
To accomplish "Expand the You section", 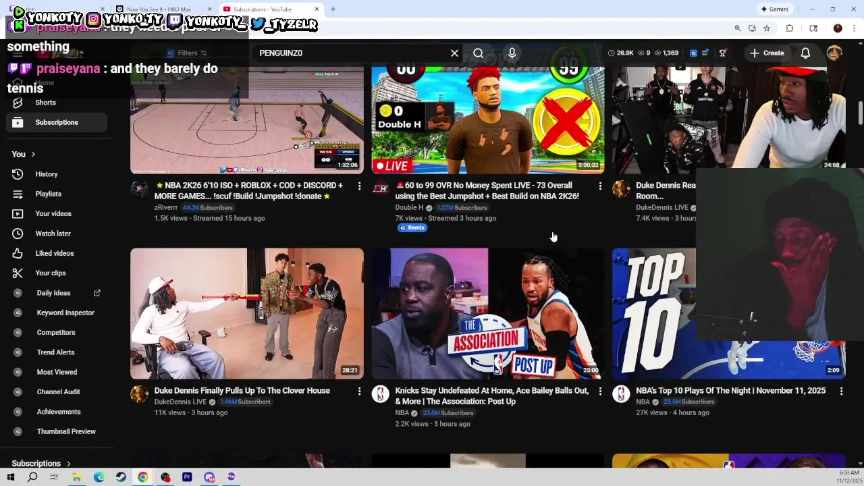I will point(24,154).
